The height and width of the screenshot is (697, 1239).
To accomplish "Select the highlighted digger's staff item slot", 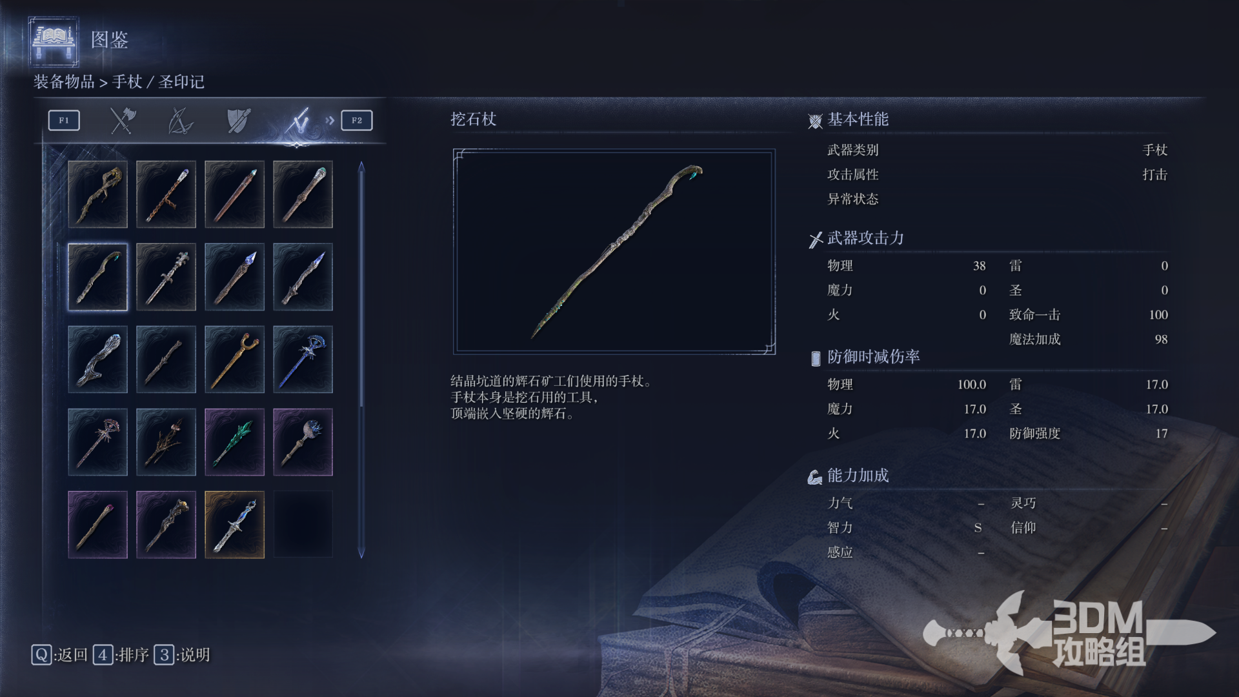I will pyautogui.click(x=98, y=277).
